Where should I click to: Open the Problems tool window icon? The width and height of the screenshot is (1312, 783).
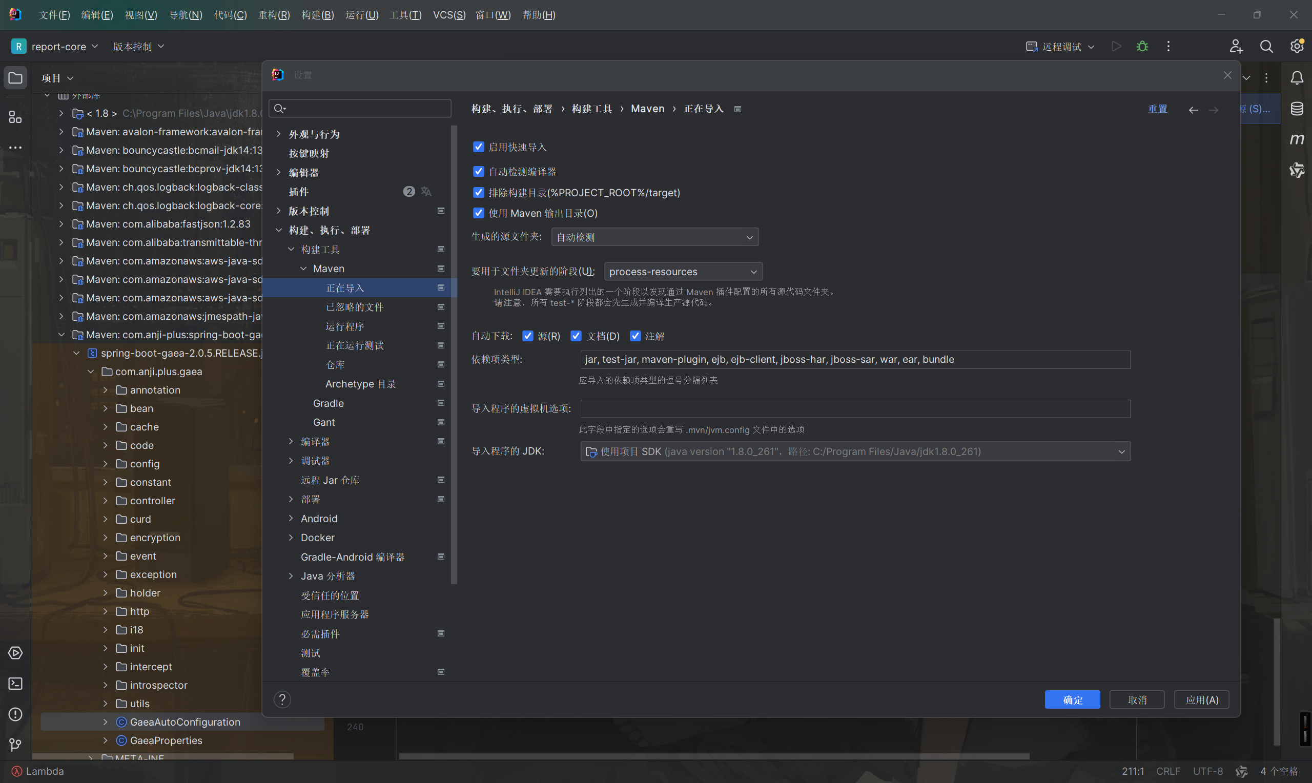pyautogui.click(x=15, y=714)
